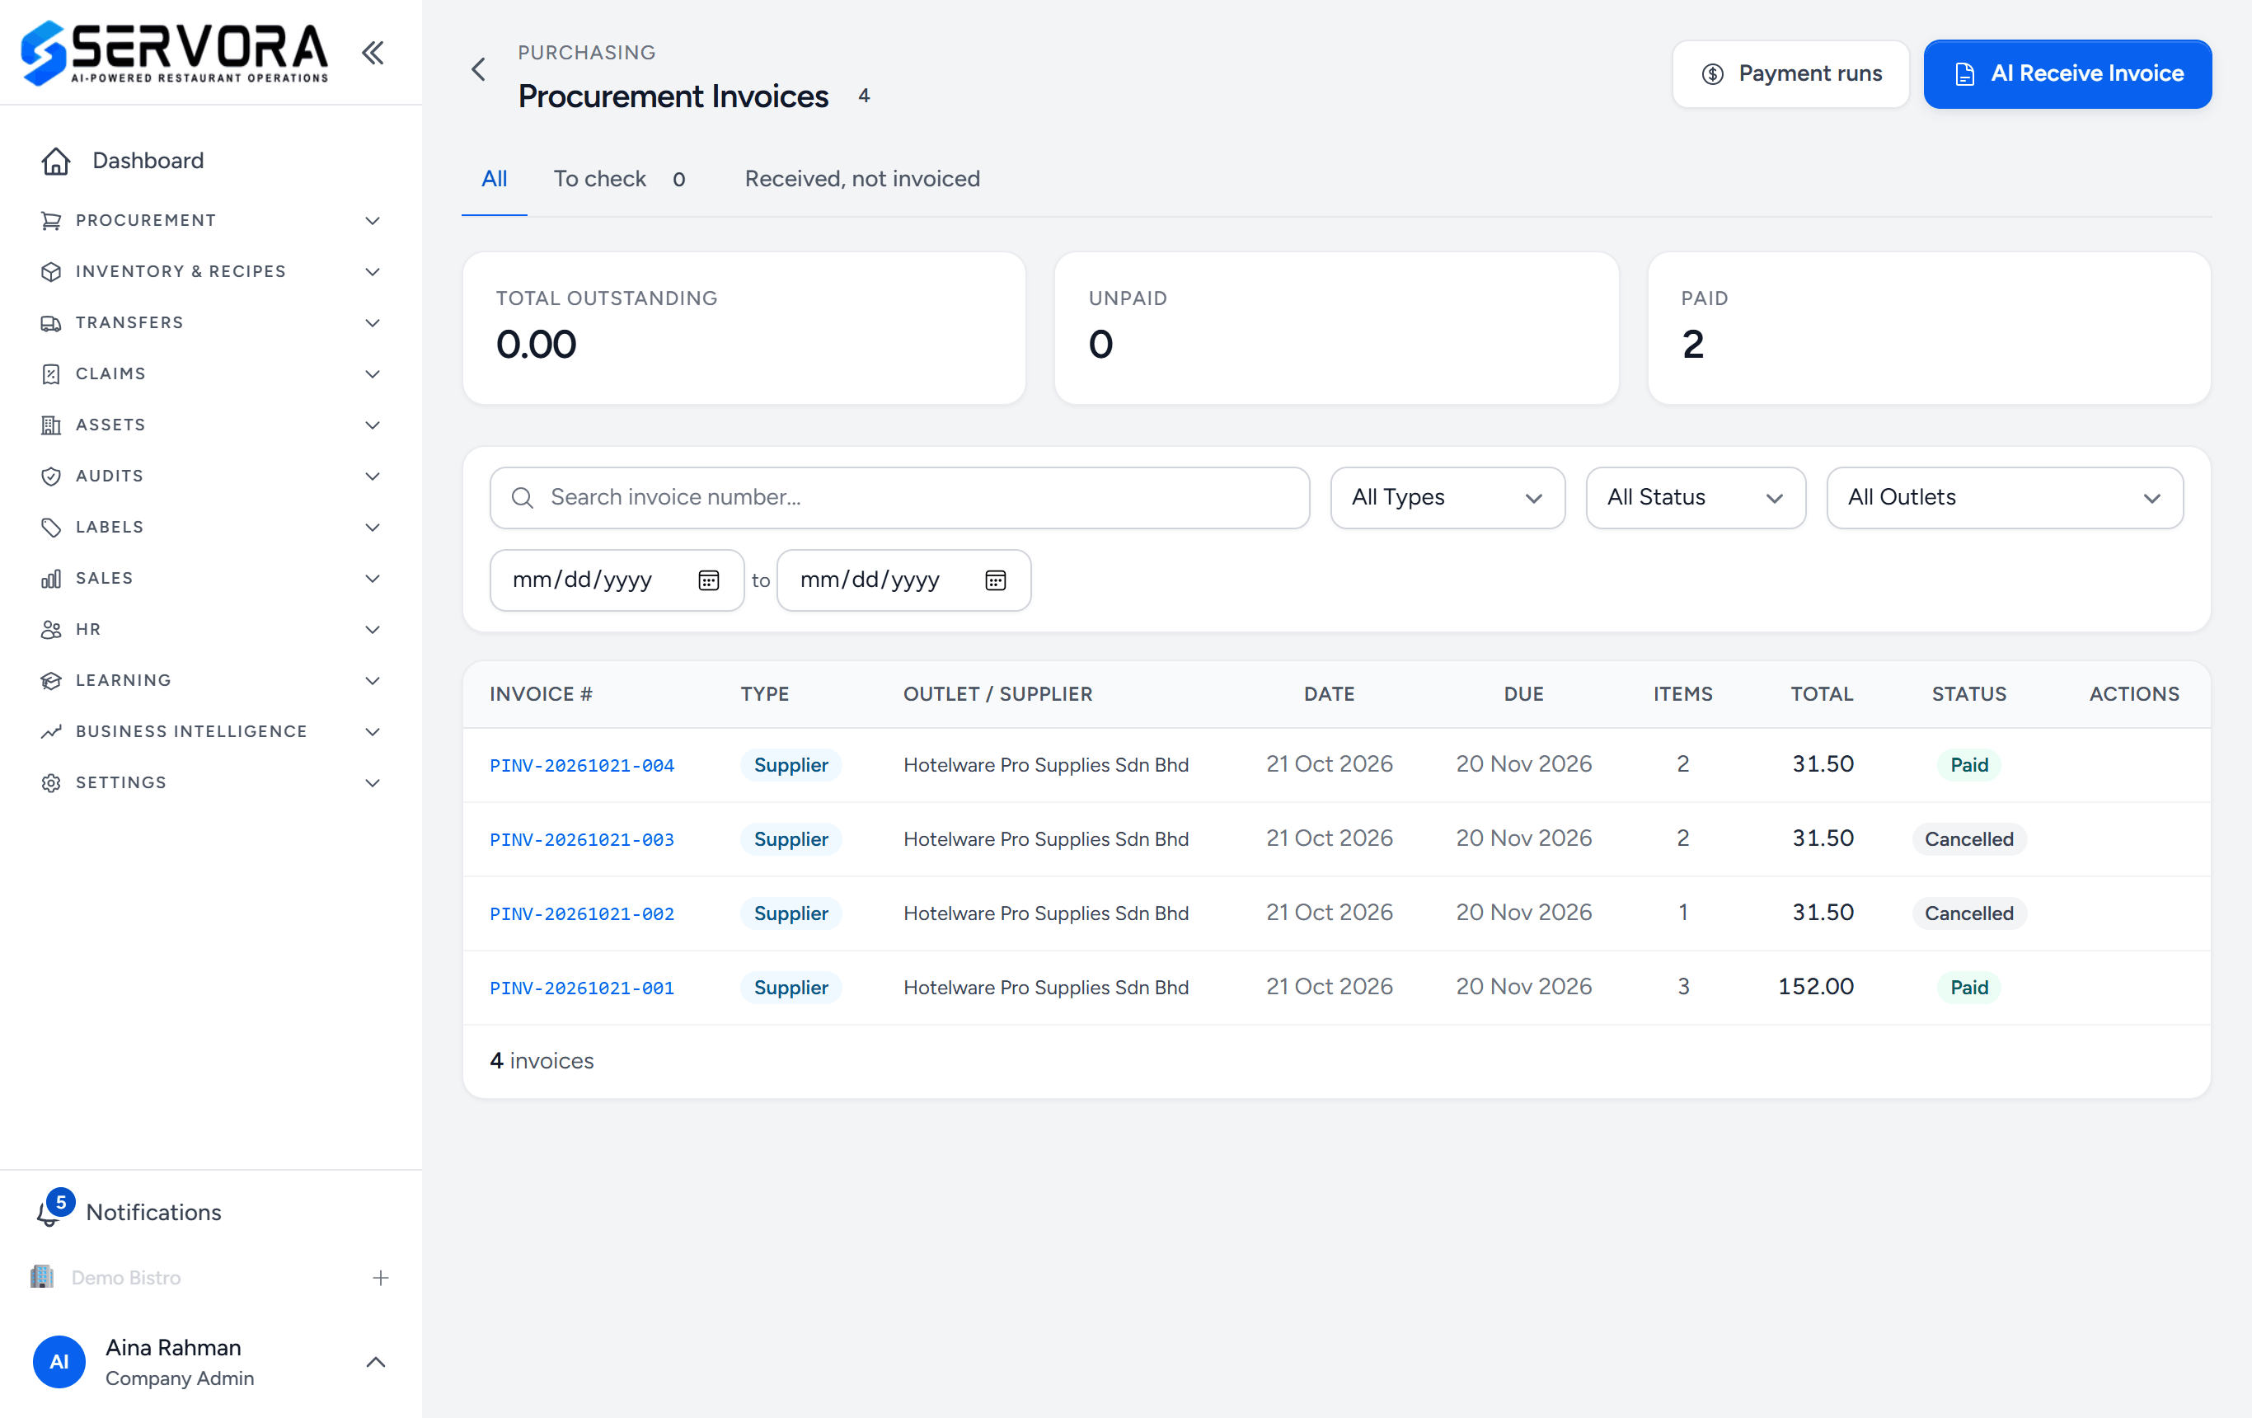This screenshot has width=2252, height=1418.
Task: Collapse the sidebar with double-chevron icon
Action: pyautogui.click(x=373, y=53)
